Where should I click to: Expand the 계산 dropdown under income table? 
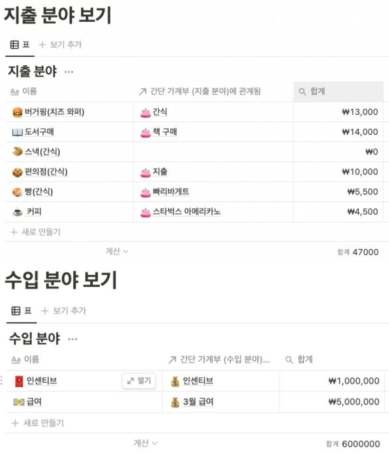pyautogui.click(x=145, y=443)
